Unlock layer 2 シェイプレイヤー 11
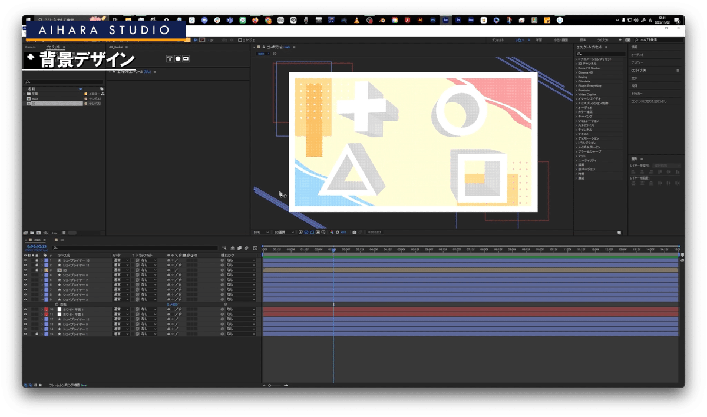The width and height of the screenshot is (707, 417). pyautogui.click(x=37, y=265)
